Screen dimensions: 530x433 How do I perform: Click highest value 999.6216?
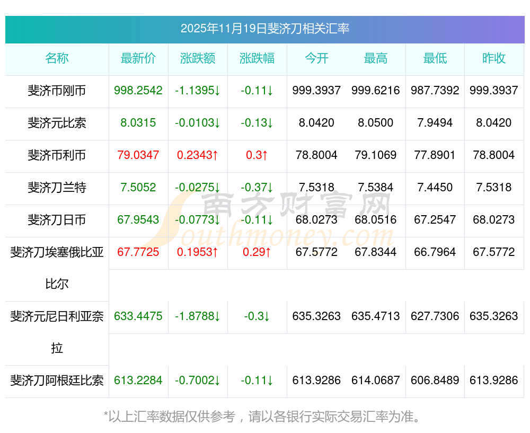tap(376, 91)
